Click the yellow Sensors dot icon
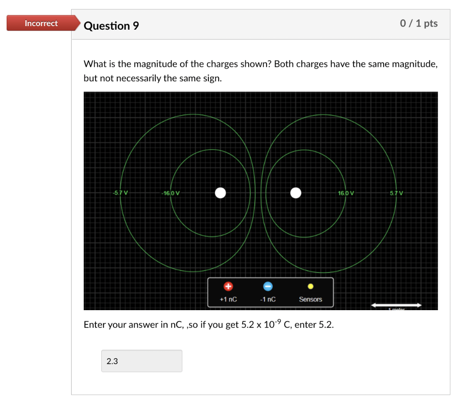 click(x=311, y=286)
